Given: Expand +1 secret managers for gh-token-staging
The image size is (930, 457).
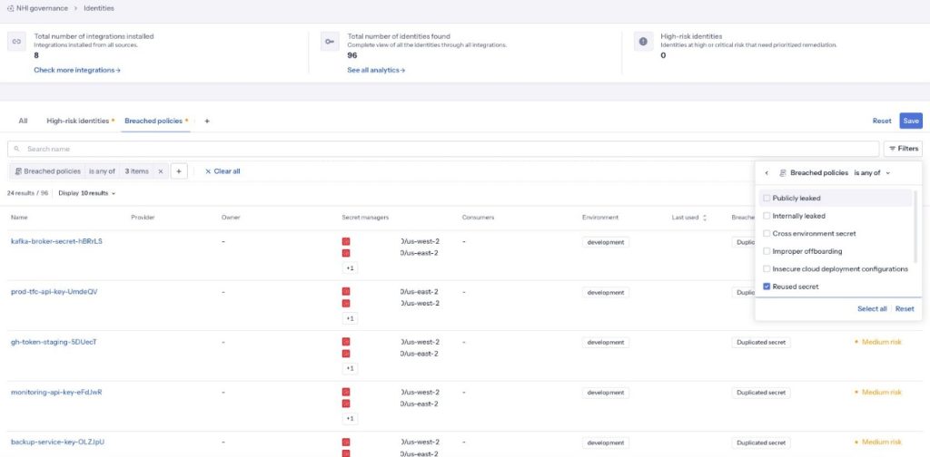Looking at the screenshot, I should (x=350, y=368).
